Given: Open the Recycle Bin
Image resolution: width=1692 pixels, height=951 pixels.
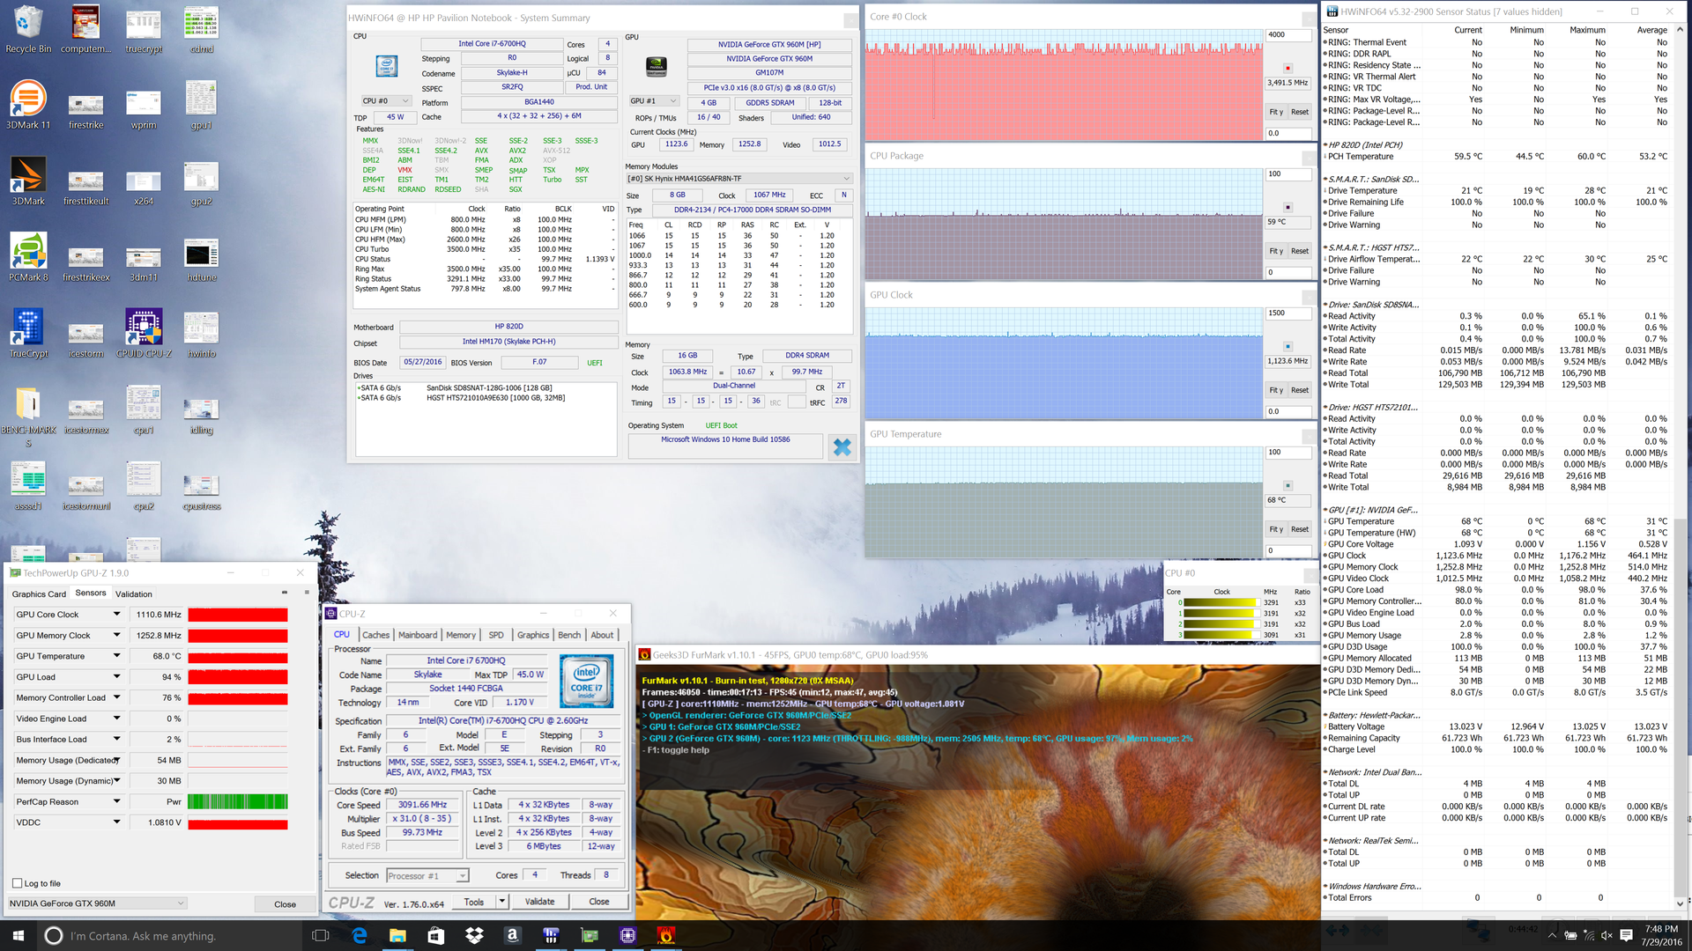Looking at the screenshot, I should click(28, 26).
